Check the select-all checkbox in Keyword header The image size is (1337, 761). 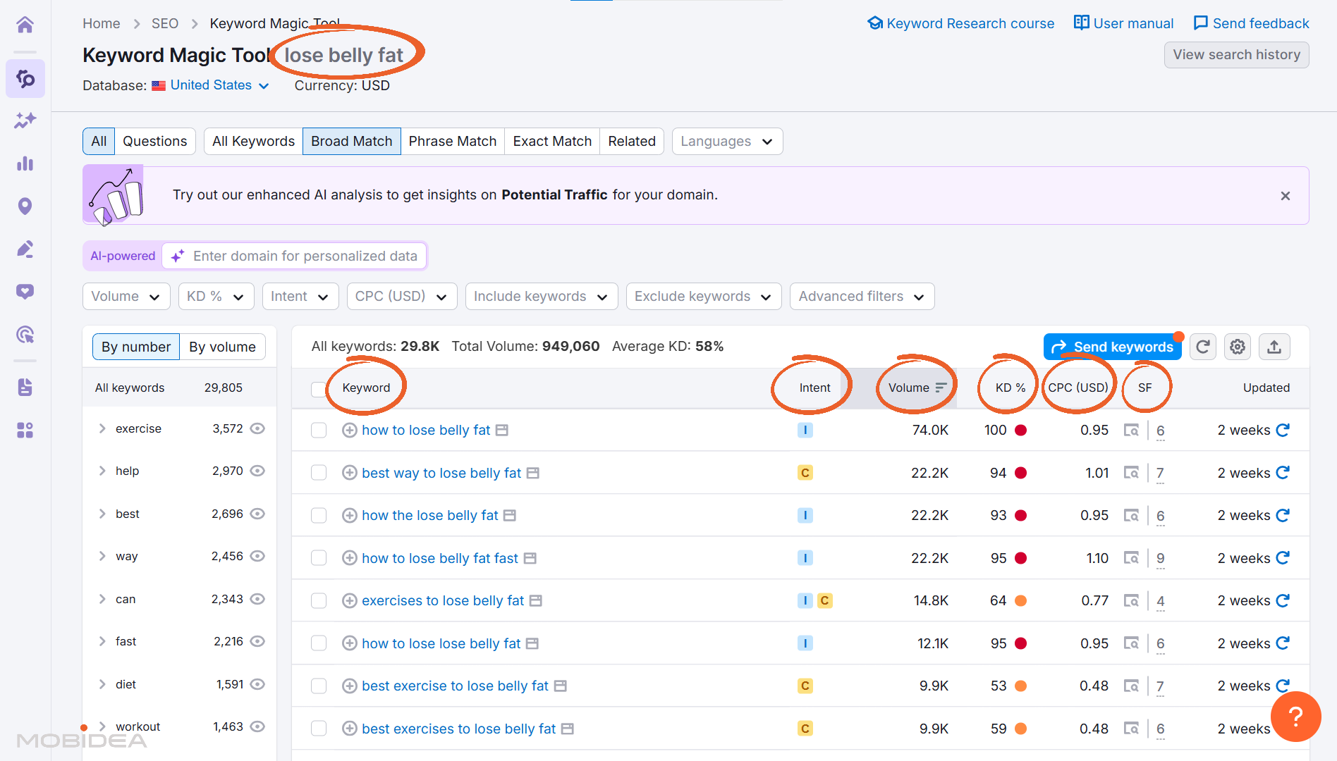point(319,389)
